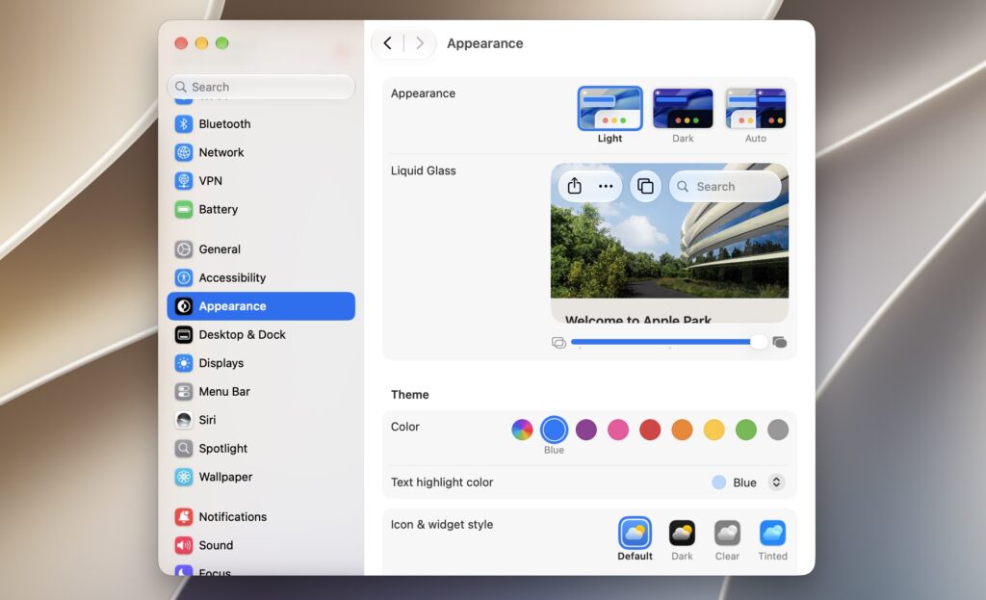
Task: Click the duplicate windows icon in preview
Action: pyautogui.click(x=645, y=186)
